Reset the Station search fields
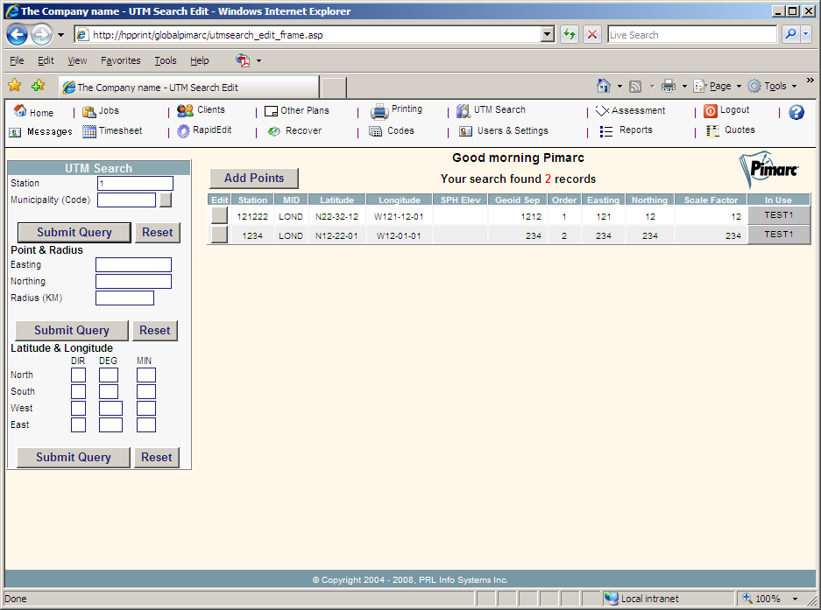The height and width of the screenshot is (610, 821). pyautogui.click(x=157, y=232)
